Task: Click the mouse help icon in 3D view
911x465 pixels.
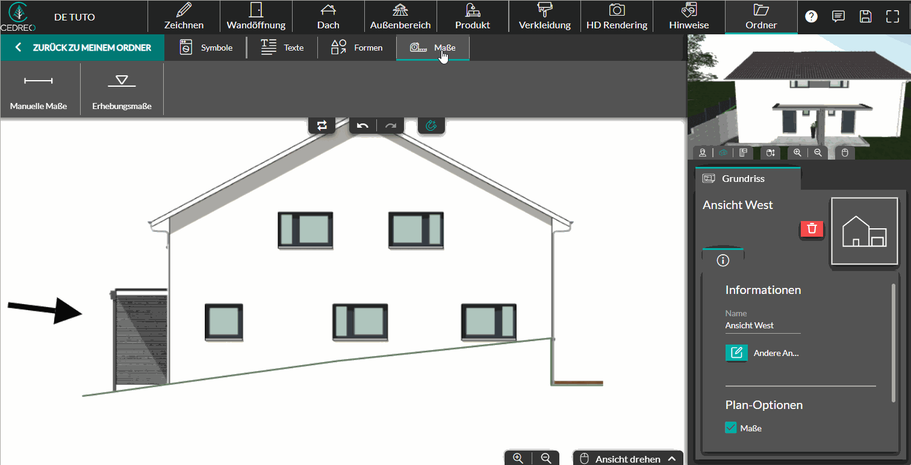Action: pos(845,153)
